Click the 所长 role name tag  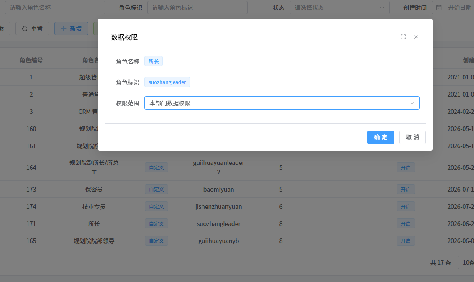pos(154,62)
